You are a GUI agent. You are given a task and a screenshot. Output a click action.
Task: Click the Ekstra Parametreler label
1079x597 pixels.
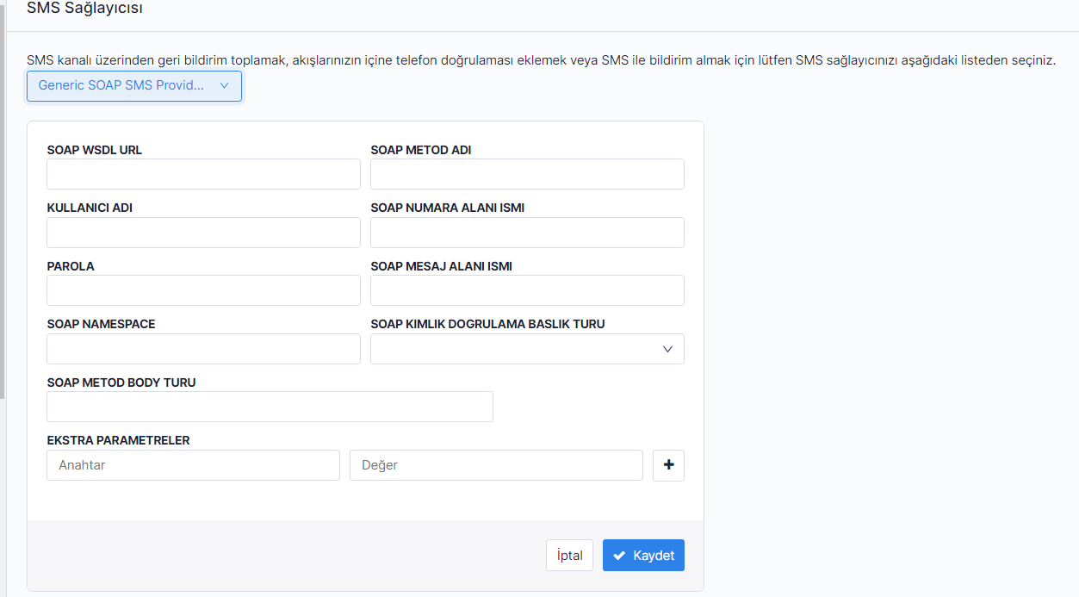pyautogui.click(x=118, y=440)
